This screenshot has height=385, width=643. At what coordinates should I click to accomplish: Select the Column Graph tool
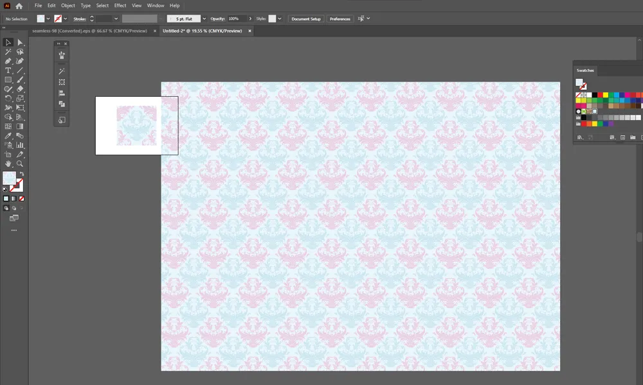20,145
